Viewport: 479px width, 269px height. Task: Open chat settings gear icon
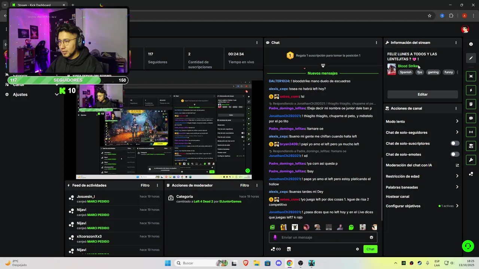[357, 249]
